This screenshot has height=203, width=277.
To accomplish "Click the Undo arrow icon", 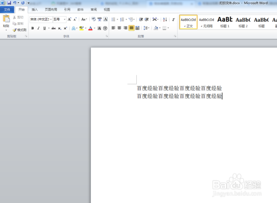I will [x=14, y=3].
